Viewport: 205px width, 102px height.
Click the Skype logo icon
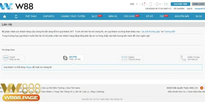point(65,58)
